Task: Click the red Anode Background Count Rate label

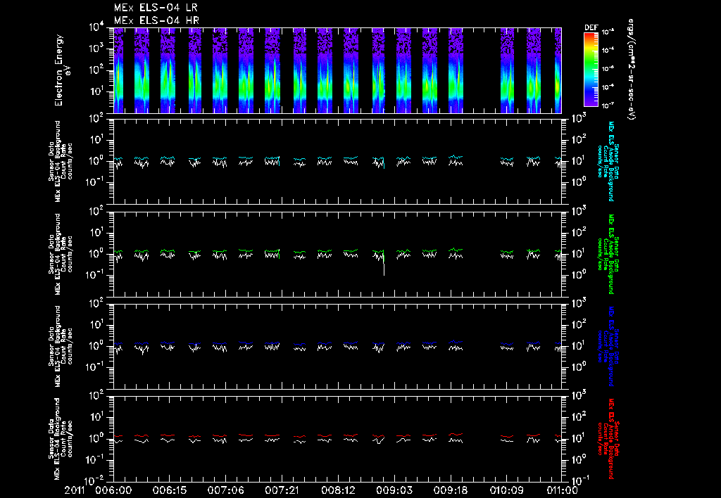Action: click(608, 439)
